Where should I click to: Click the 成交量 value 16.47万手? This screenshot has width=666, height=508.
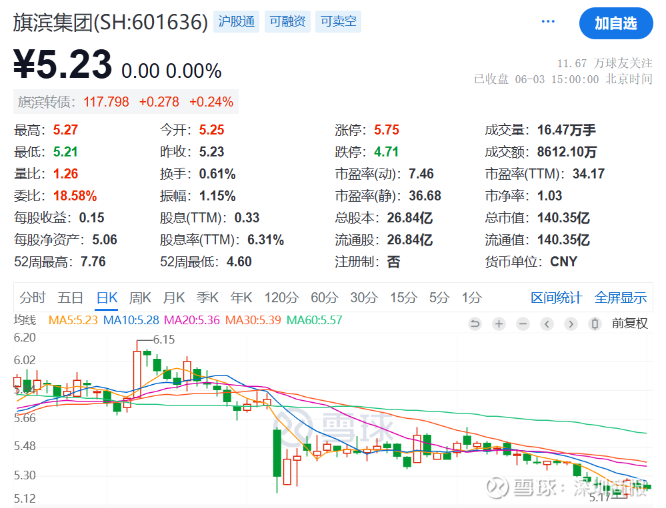[x=566, y=130]
